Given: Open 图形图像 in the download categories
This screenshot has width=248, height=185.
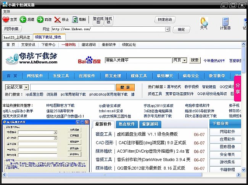Looking at the screenshot, I should click(x=227, y=147).
